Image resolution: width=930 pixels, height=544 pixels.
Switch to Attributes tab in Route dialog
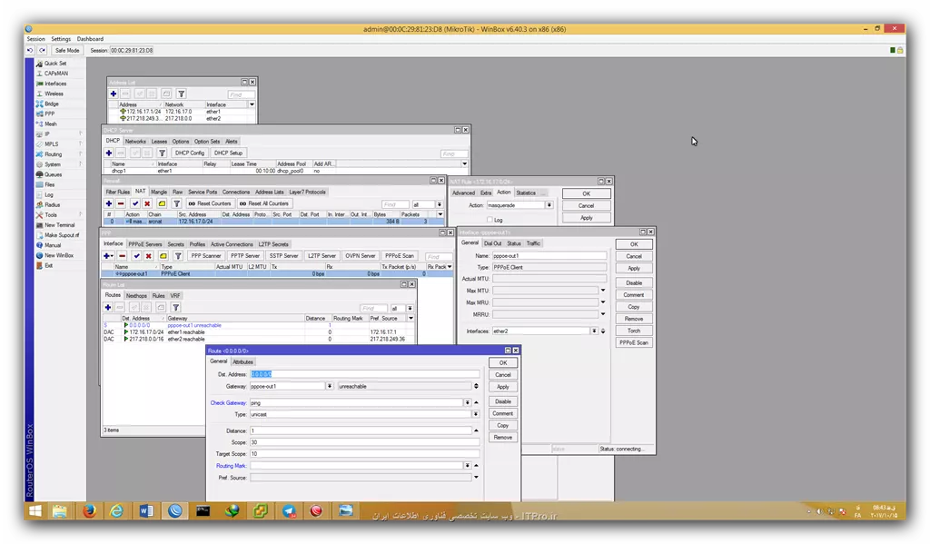[x=242, y=361]
